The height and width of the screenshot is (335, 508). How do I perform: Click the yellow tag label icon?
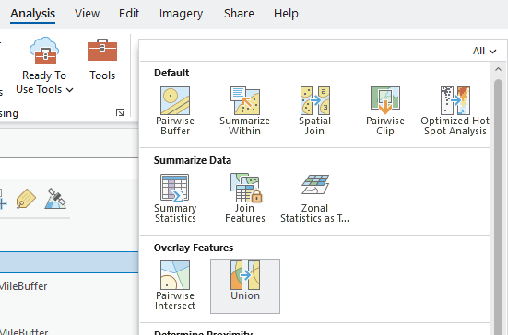(x=26, y=199)
